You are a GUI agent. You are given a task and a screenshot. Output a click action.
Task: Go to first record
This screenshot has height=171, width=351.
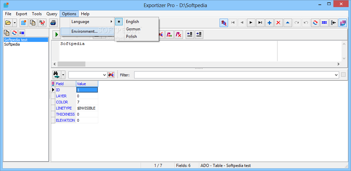coord(233,23)
